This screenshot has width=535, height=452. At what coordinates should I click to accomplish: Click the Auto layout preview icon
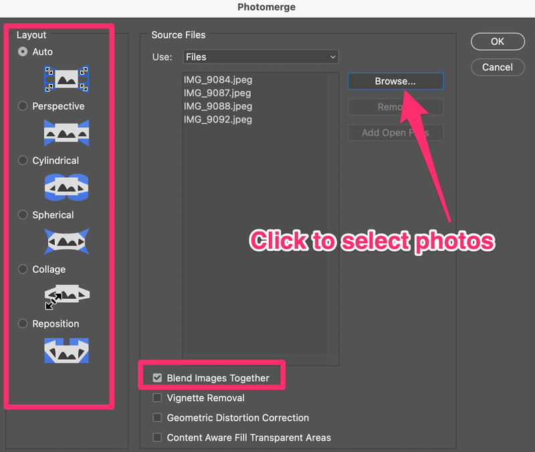(x=66, y=79)
